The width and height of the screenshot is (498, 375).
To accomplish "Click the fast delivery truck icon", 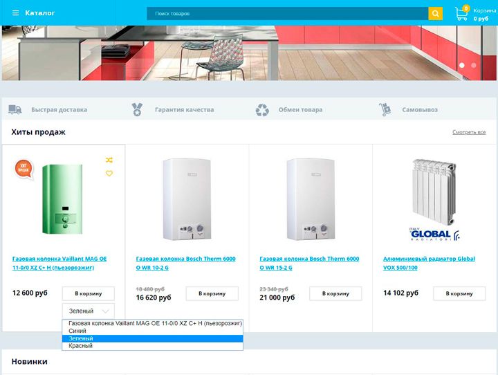I will 15,109.
